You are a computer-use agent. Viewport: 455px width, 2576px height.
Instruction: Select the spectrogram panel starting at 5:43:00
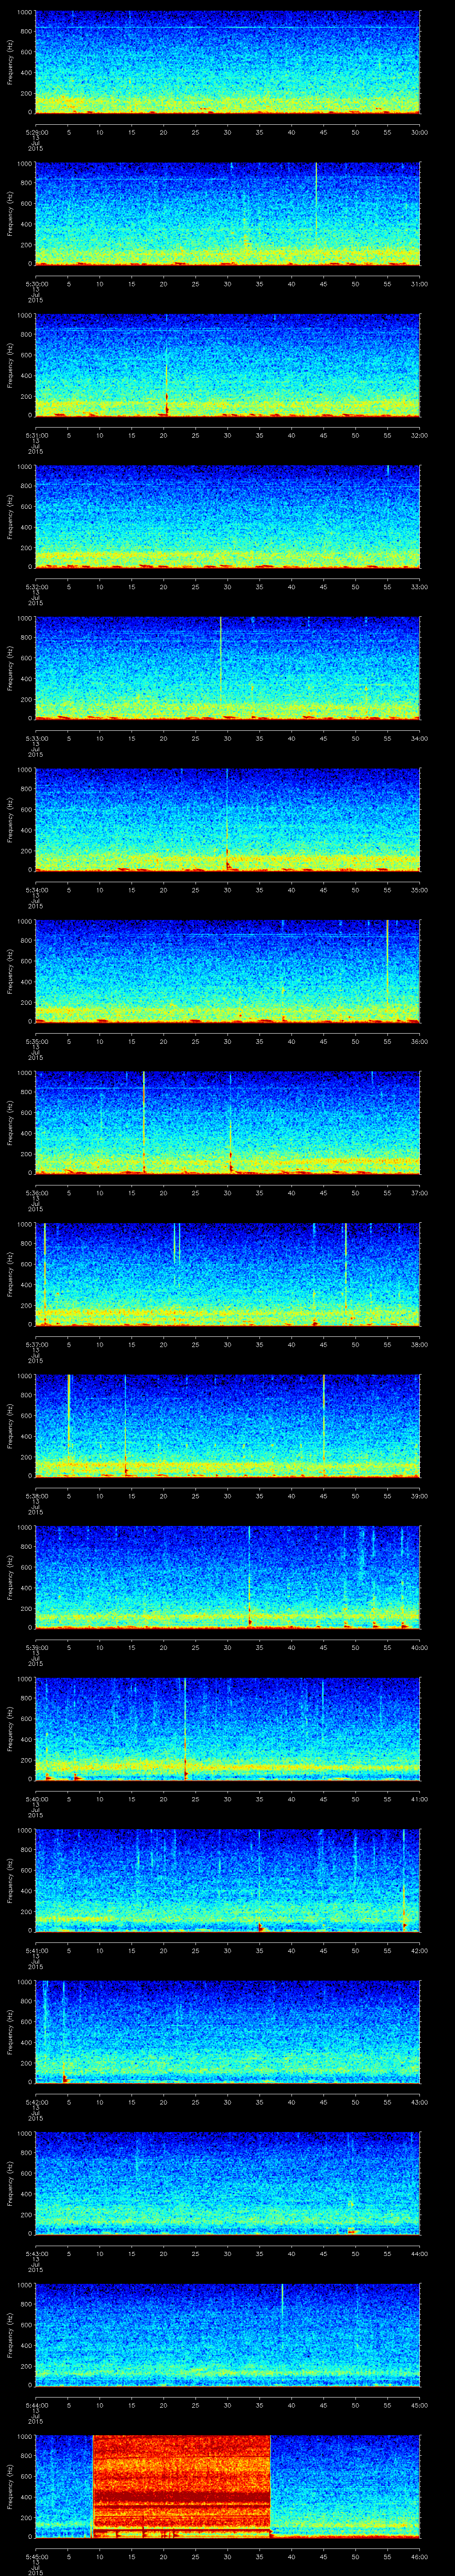pos(228,2183)
